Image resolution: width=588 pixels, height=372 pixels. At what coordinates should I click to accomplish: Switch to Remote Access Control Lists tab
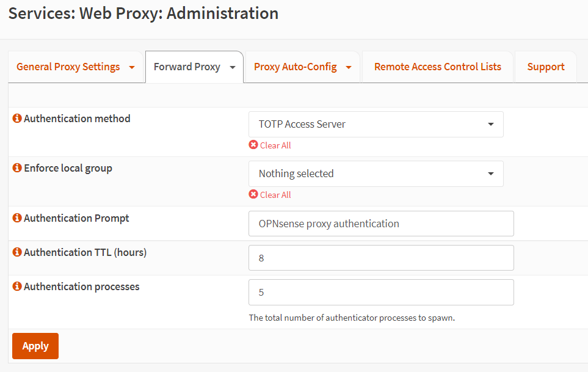437,67
